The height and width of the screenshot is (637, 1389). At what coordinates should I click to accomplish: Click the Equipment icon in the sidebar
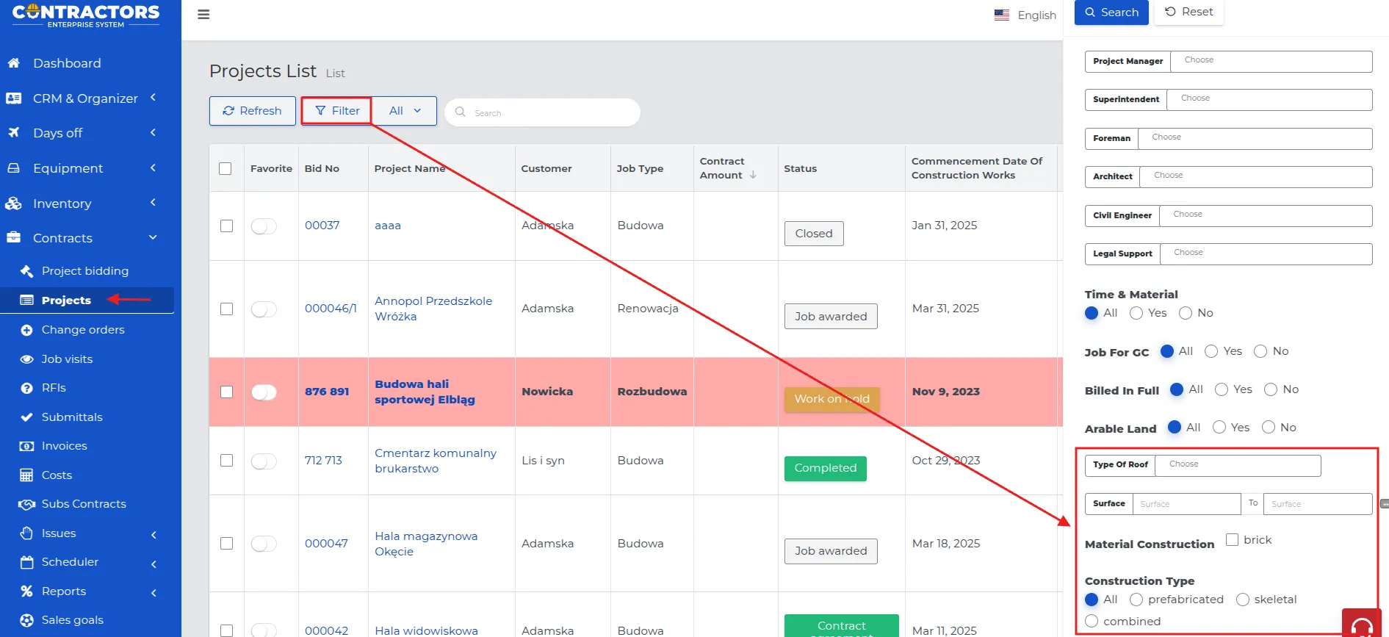tap(14, 168)
